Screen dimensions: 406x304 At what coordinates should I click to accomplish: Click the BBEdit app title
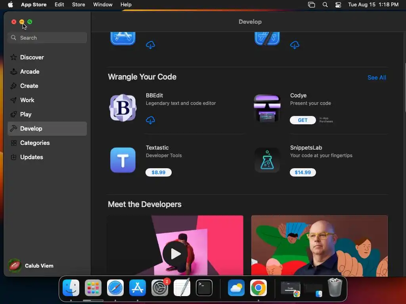[154, 95]
